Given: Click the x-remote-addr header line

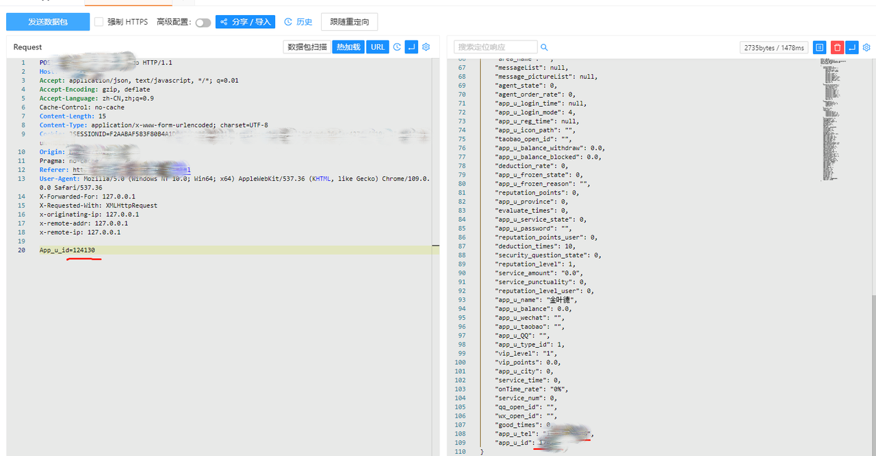Looking at the screenshot, I should point(83,223).
